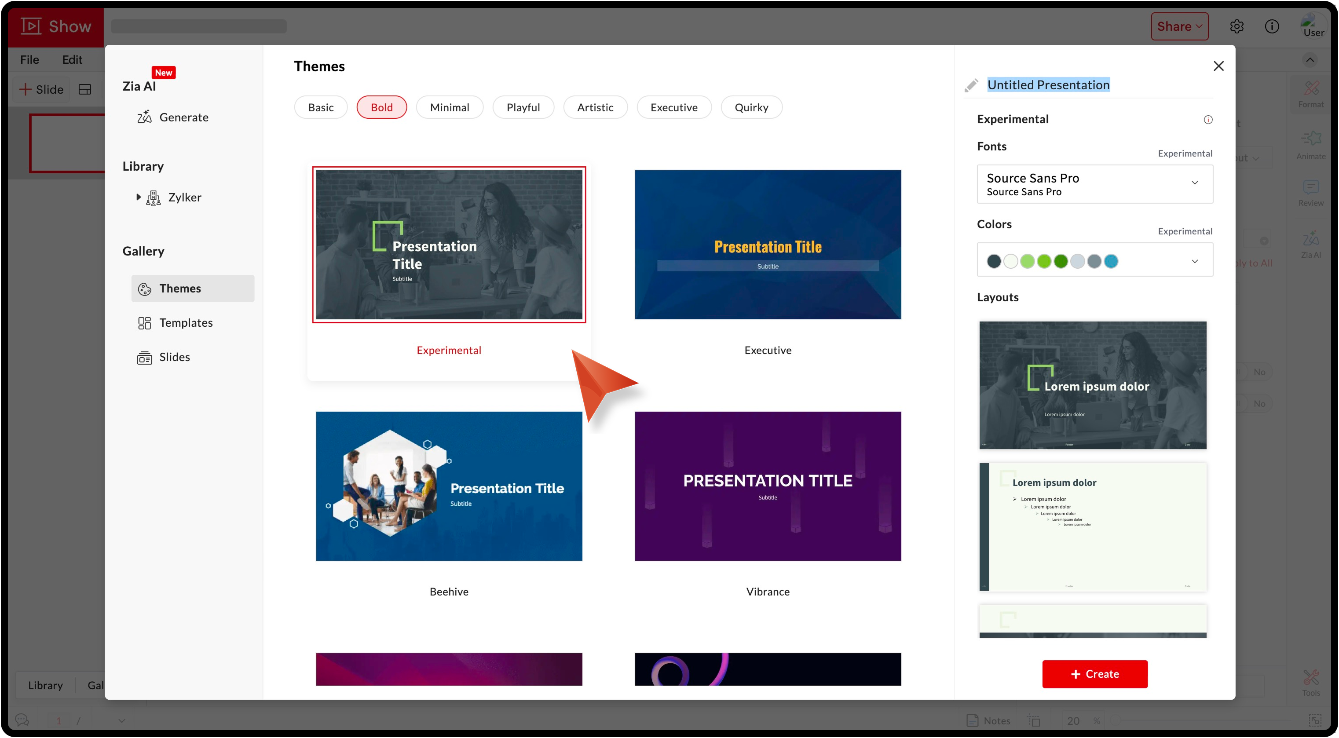
Task: Select the Quirky theme filter
Action: coord(751,108)
